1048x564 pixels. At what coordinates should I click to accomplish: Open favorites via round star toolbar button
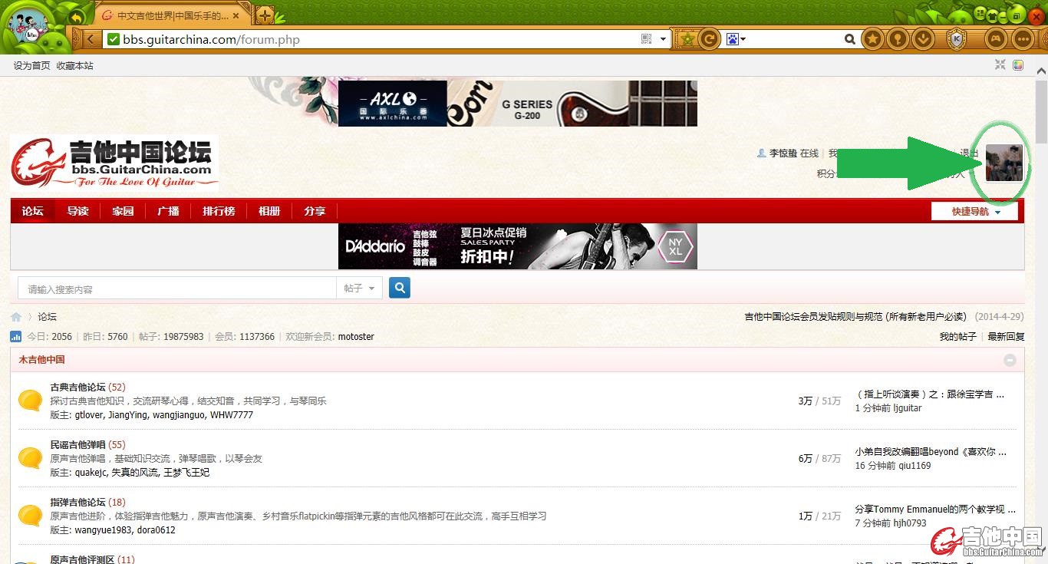pyautogui.click(x=873, y=38)
